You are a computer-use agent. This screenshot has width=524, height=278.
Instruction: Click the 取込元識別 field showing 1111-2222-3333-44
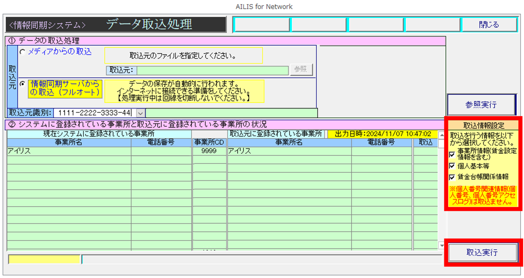click(x=94, y=113)
